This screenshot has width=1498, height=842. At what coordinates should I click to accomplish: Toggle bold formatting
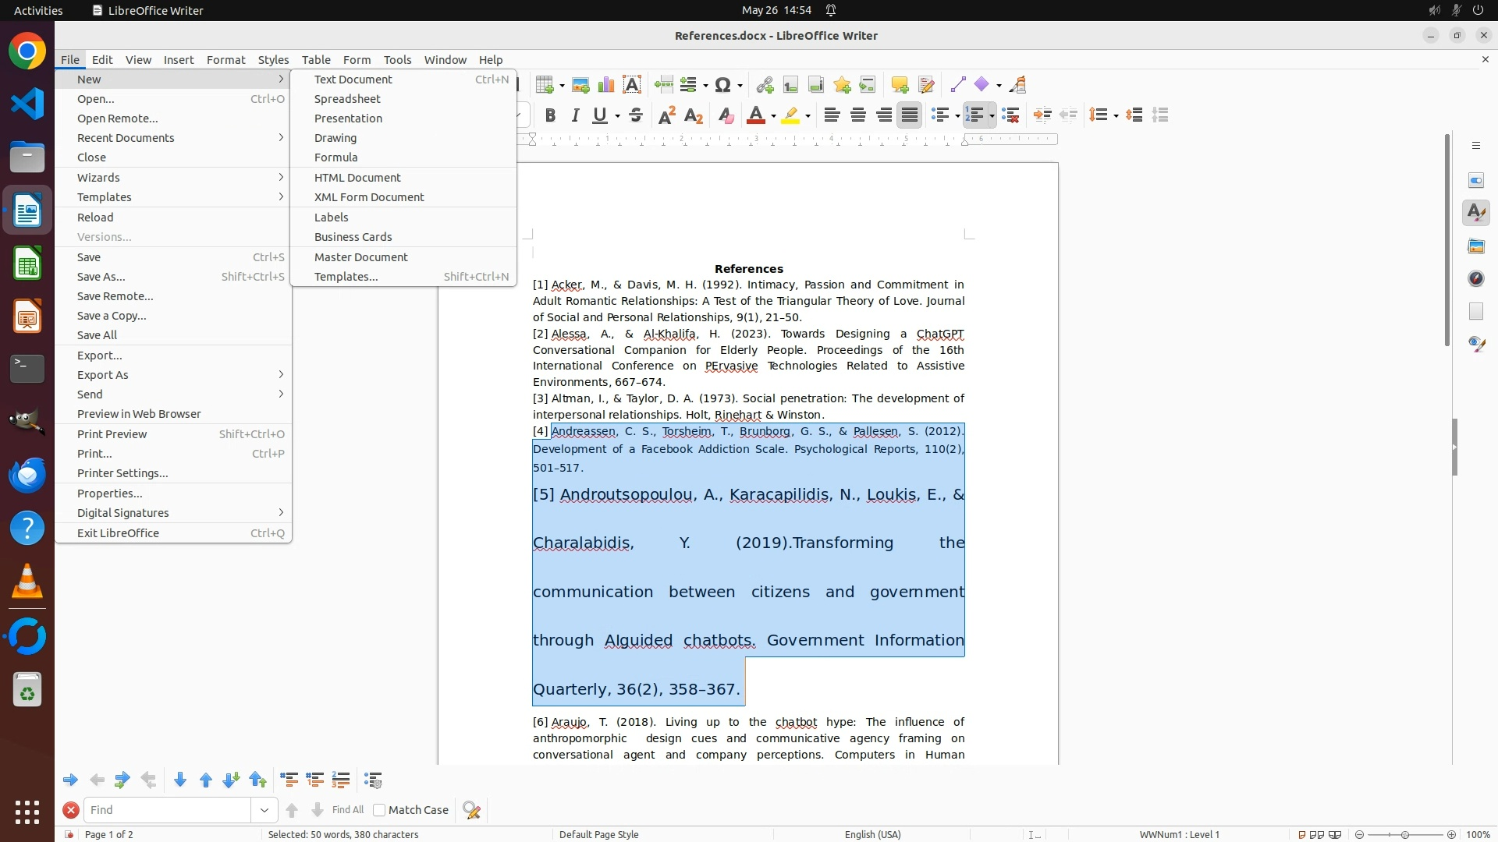click(x=550, y=115)
